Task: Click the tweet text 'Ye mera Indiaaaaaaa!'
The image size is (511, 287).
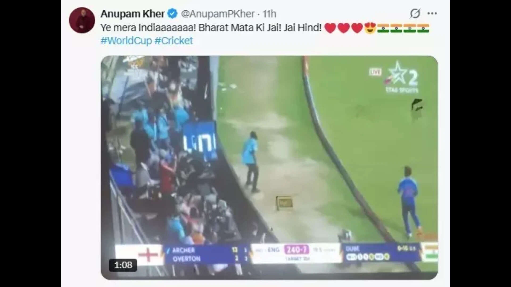Action: (148, 28)
